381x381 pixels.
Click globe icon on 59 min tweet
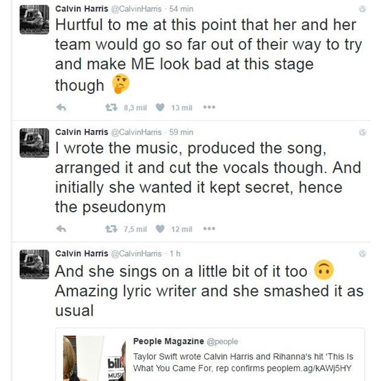point(362,132)
